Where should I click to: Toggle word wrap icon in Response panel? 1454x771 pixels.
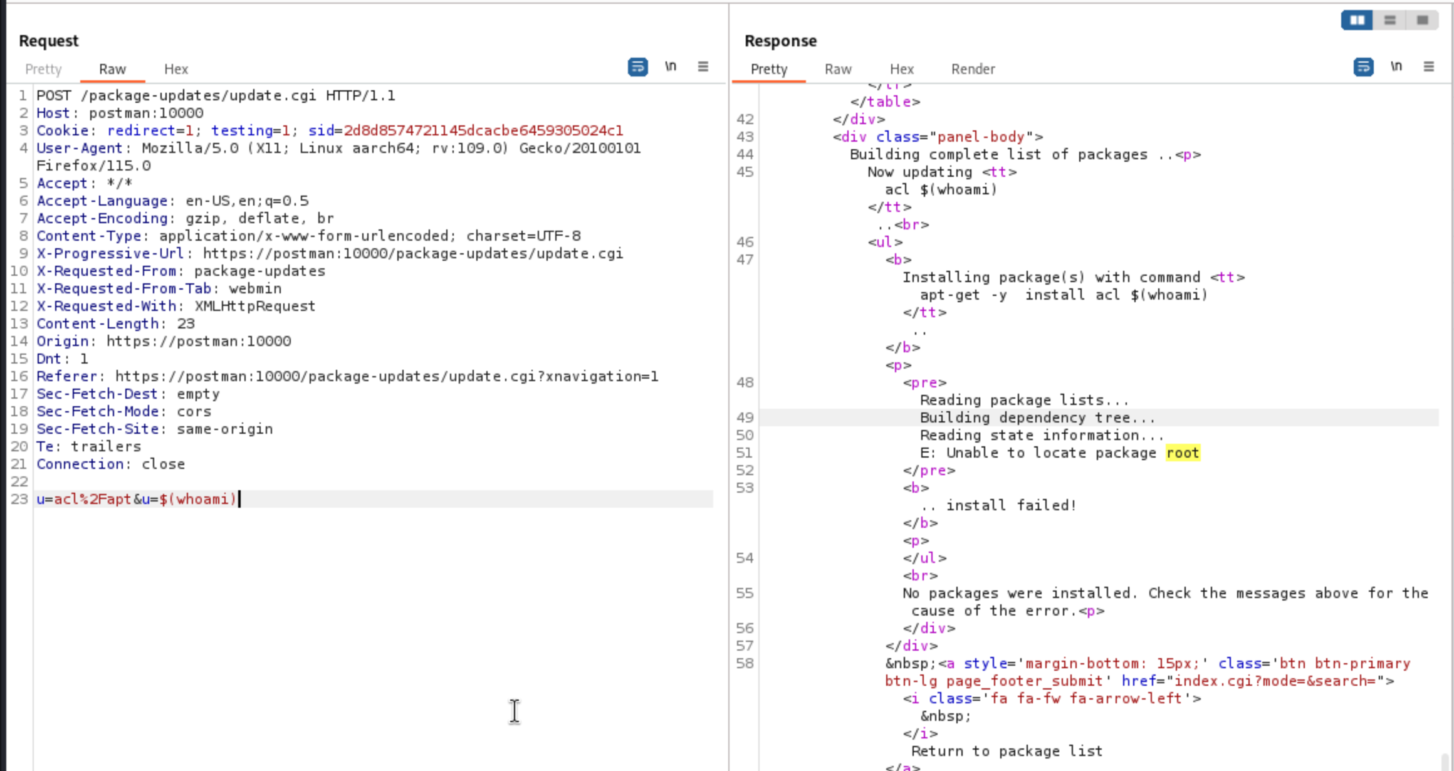pos(1363,66)
